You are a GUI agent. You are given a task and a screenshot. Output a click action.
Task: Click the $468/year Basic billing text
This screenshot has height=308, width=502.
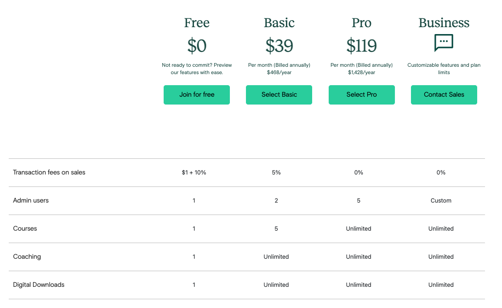click(279, 72)
